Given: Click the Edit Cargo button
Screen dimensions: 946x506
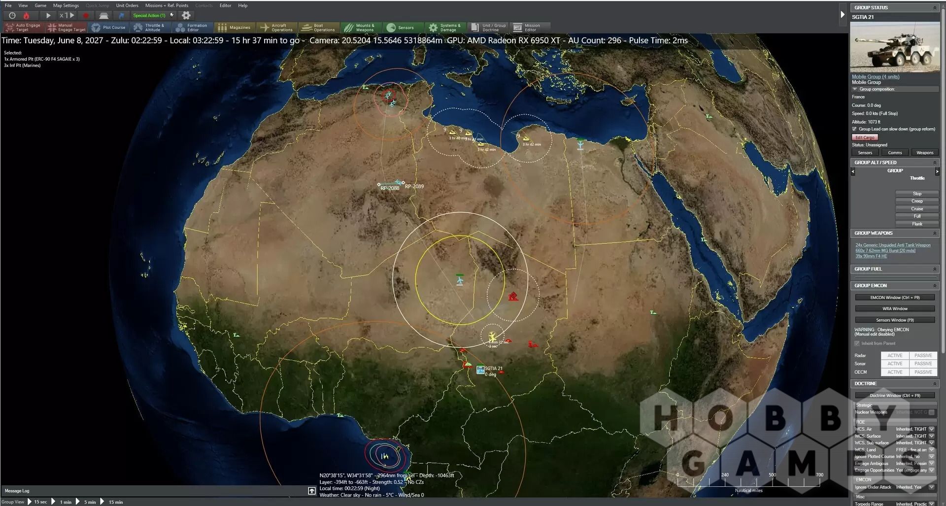Looking at the screenshot, I should pos(865,137).
